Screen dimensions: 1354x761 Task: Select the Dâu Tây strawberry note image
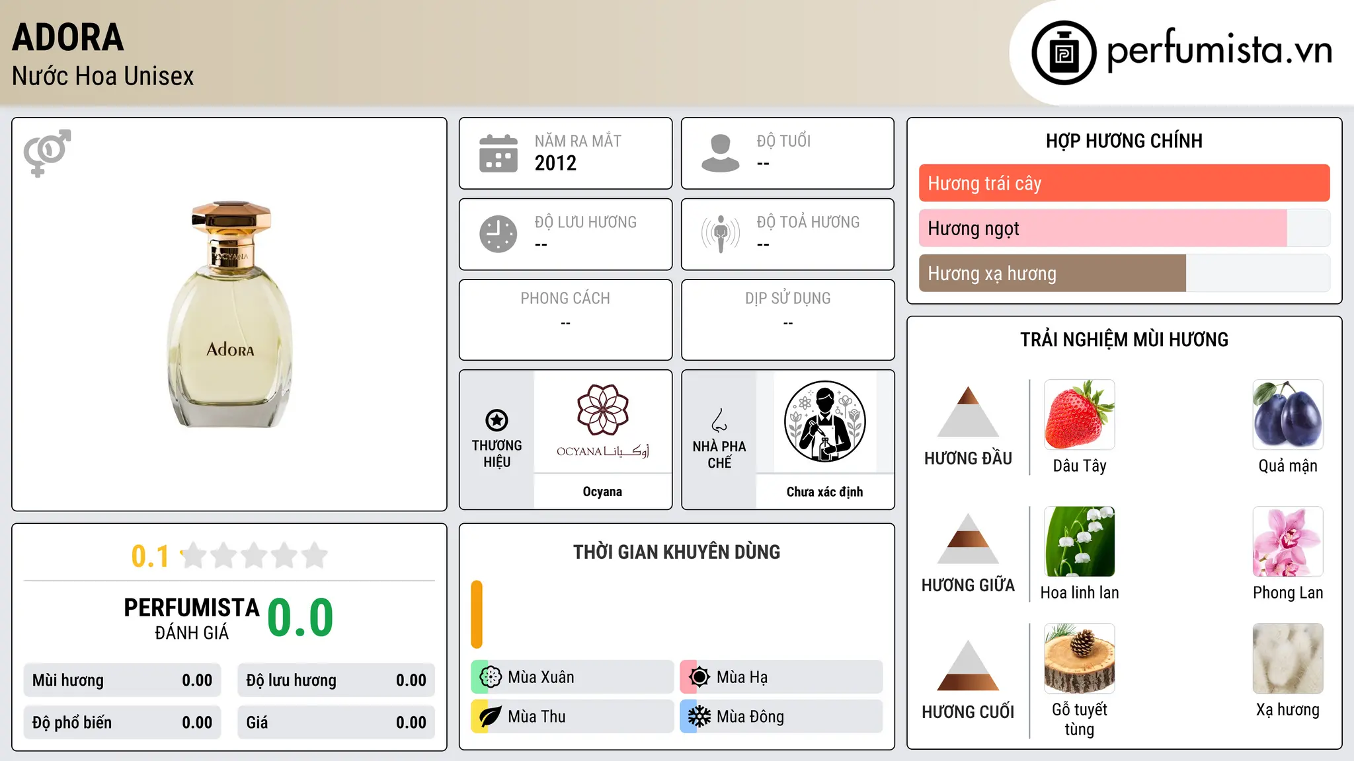tap(1079, 415)
